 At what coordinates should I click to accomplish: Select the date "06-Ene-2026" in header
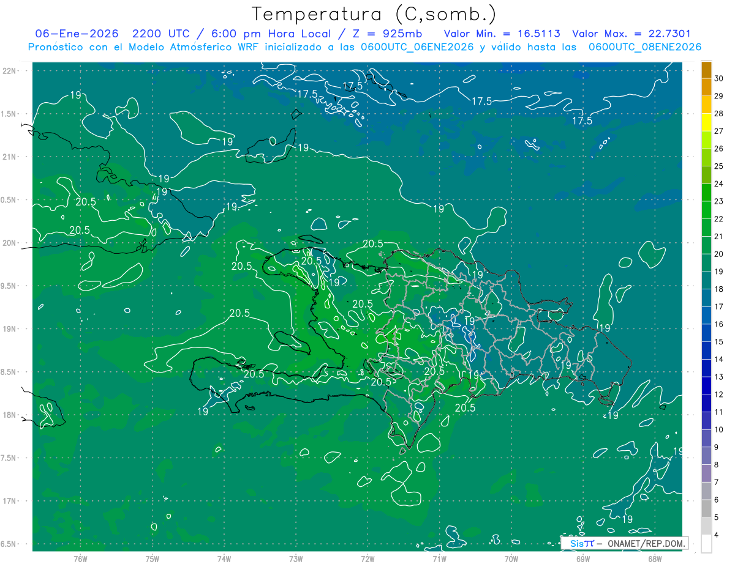pyautogui.click(x=77, y=34)
